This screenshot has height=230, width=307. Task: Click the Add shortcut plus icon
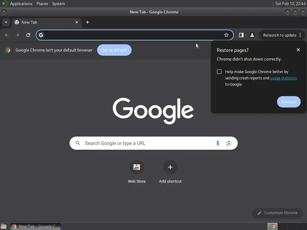click(170, 167)
